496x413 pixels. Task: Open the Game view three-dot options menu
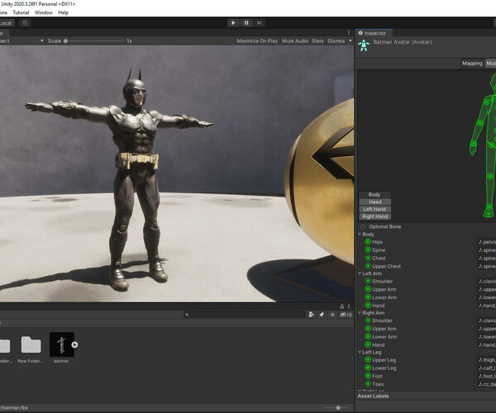(x=349, y=33)
